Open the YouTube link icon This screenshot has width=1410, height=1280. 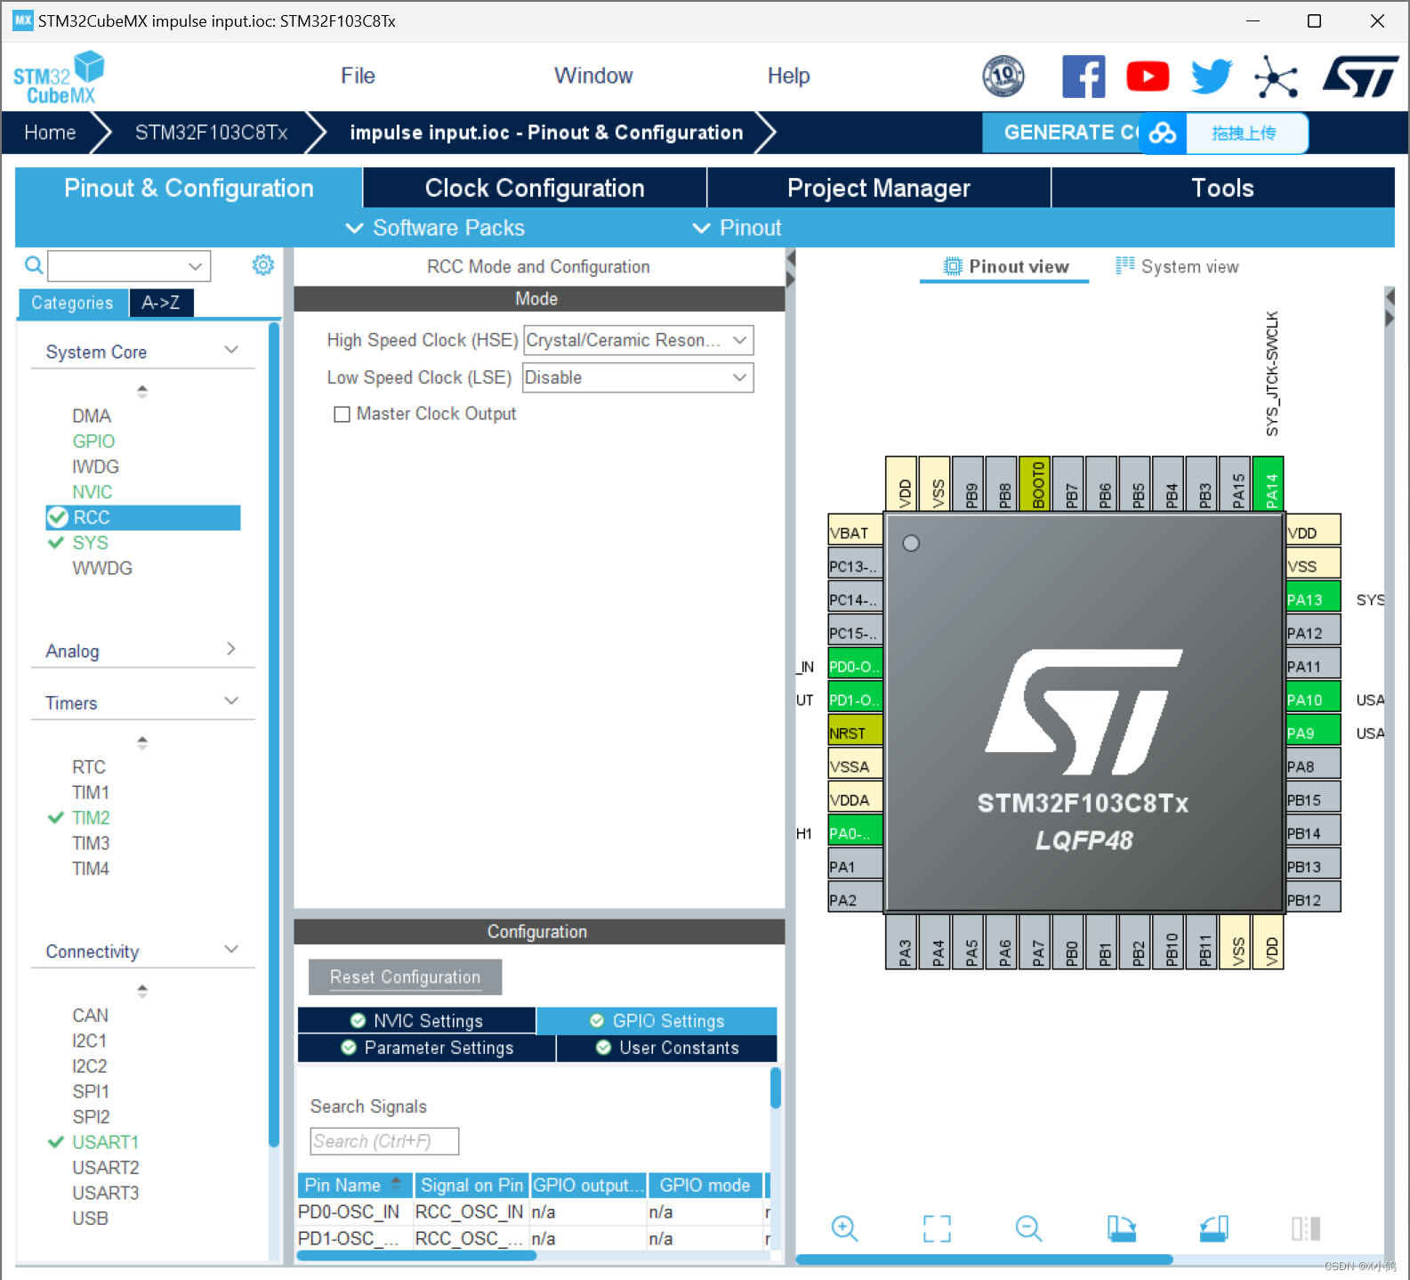(1148, 77)
